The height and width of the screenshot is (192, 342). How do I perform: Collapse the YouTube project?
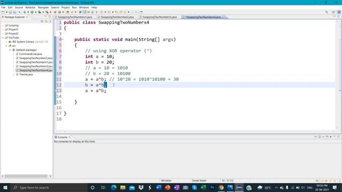[x=3, y=38]
